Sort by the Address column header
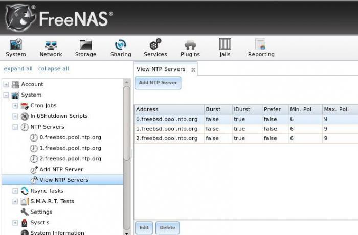Screen dimensions: 358x235 click(169, 109)
